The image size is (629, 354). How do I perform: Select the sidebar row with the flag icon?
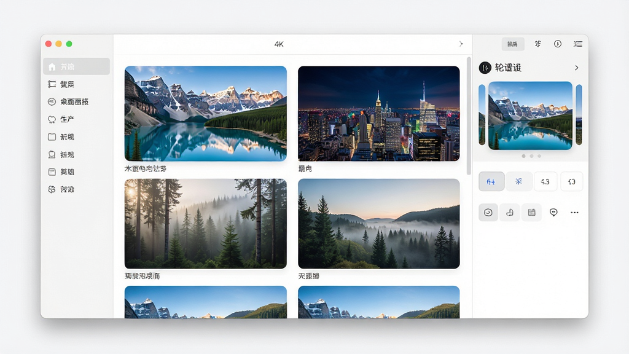[x=76, y=84]
